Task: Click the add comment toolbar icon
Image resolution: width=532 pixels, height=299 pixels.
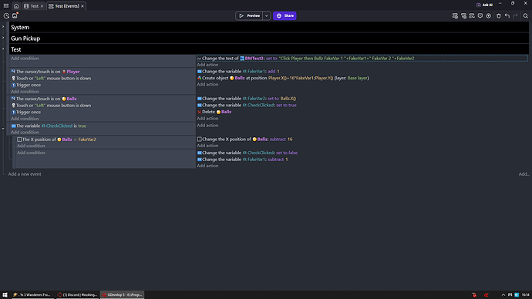Action: [x=480, y=15]
